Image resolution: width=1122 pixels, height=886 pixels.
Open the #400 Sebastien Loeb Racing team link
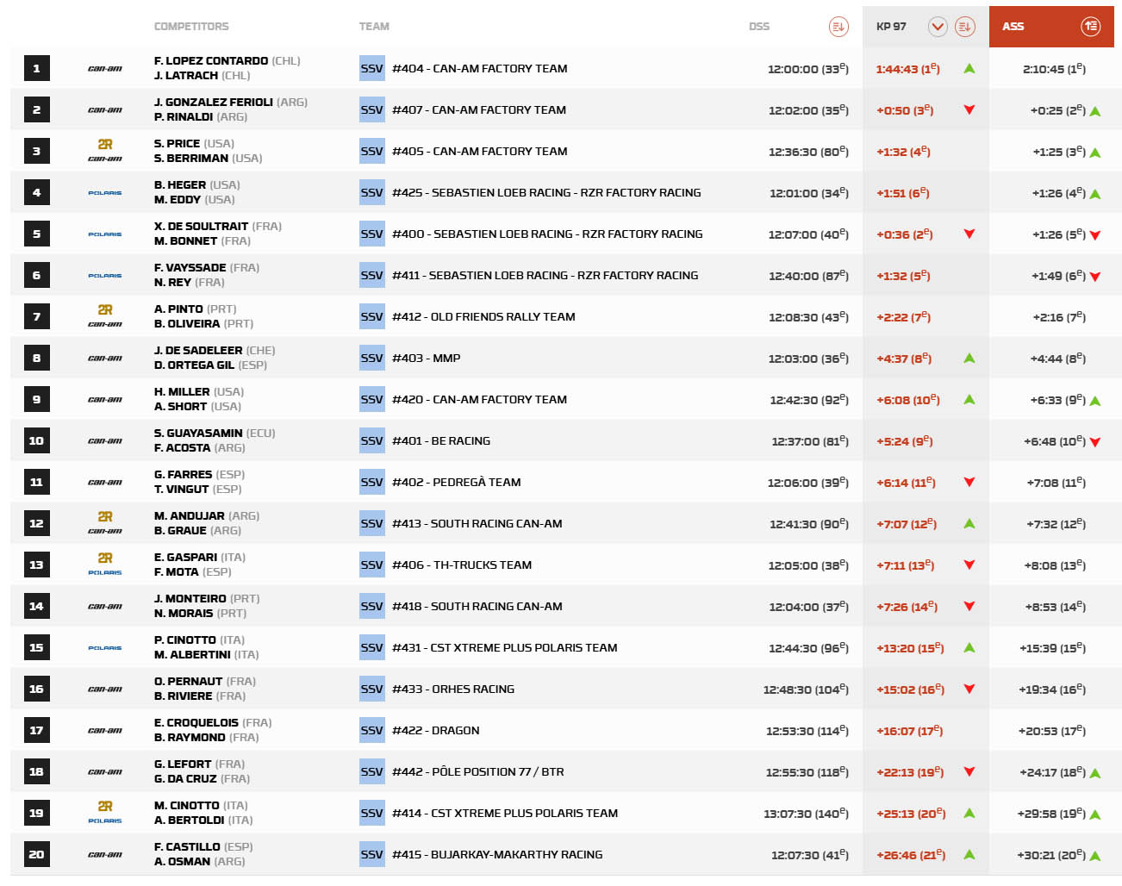[546, 234]
